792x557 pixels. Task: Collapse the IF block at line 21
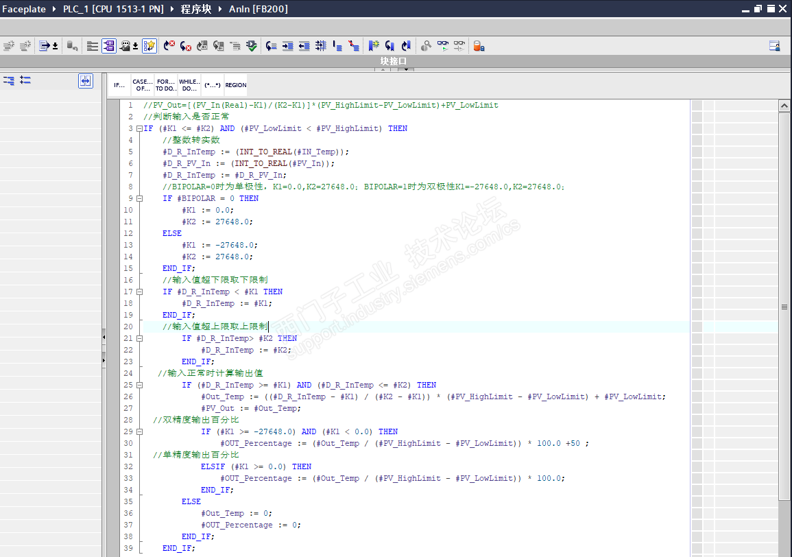point(139,339)
